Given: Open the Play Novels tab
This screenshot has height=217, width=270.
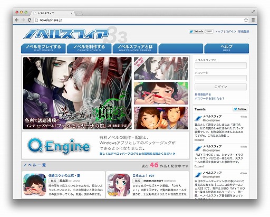Looking at the screenshot, I should point(43,48).
